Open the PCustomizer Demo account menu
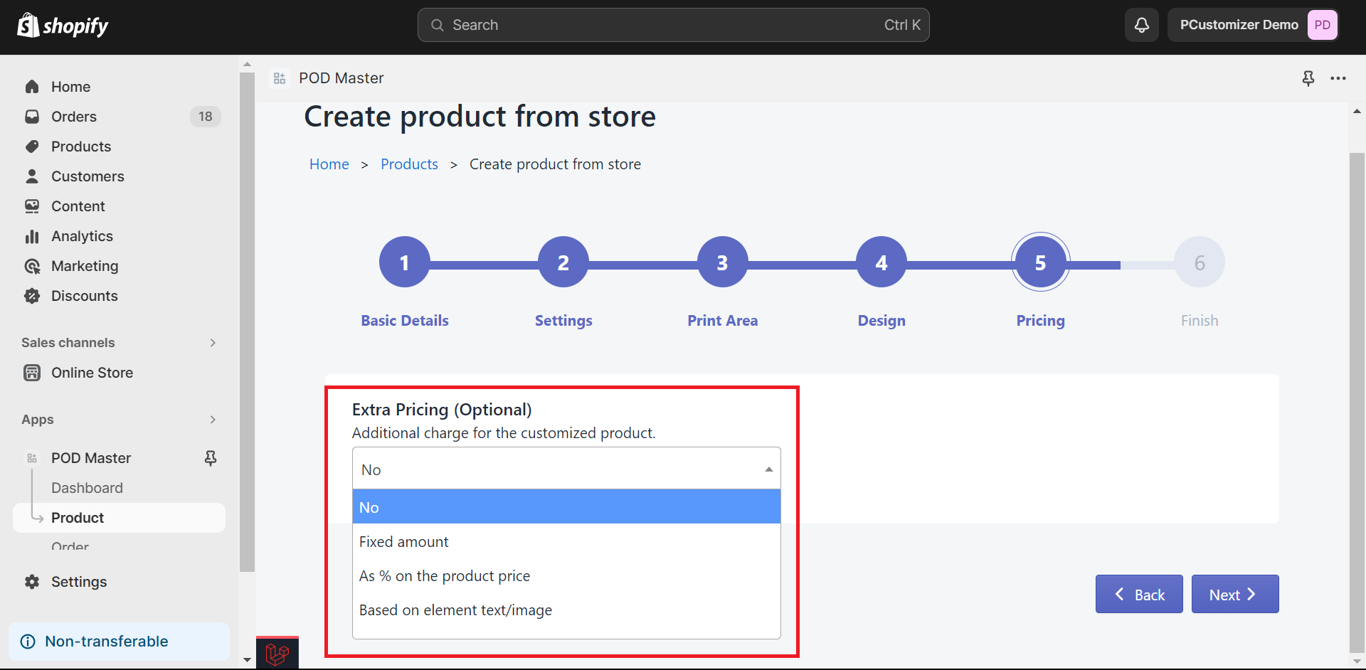1366x670 pixels. 1253,25
